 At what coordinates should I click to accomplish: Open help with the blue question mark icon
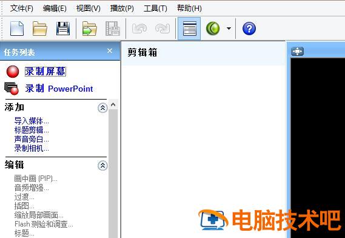tap(249, 29)
